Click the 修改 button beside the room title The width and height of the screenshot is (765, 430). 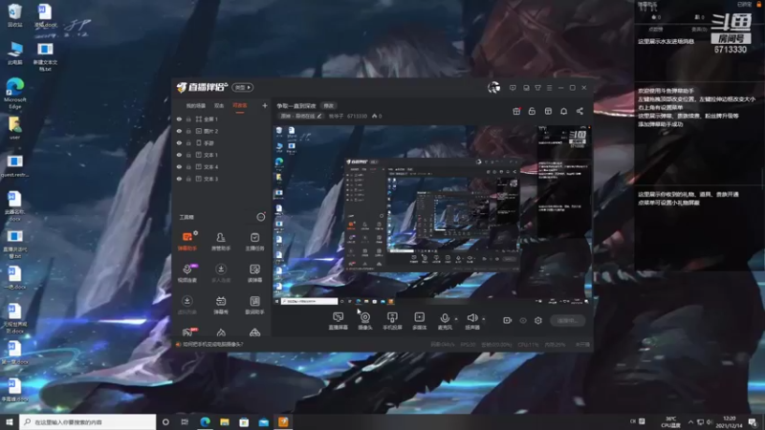tap(329, 106)
